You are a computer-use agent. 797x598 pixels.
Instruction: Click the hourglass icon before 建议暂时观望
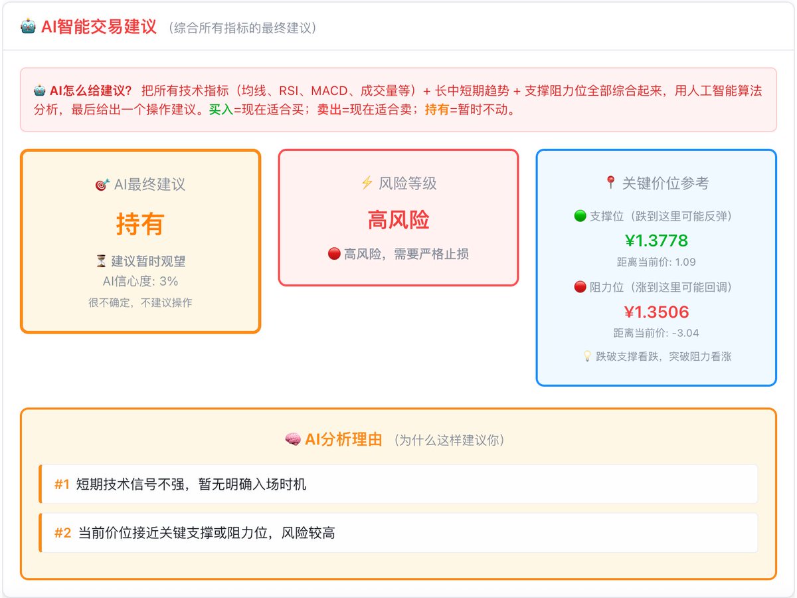[x=102, y=261]
